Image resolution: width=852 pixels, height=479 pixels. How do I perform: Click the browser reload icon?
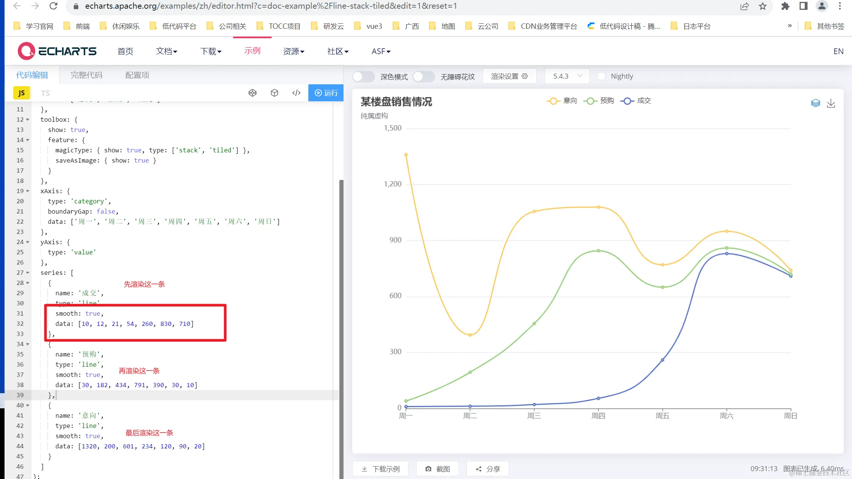click(x=53, y=6)
